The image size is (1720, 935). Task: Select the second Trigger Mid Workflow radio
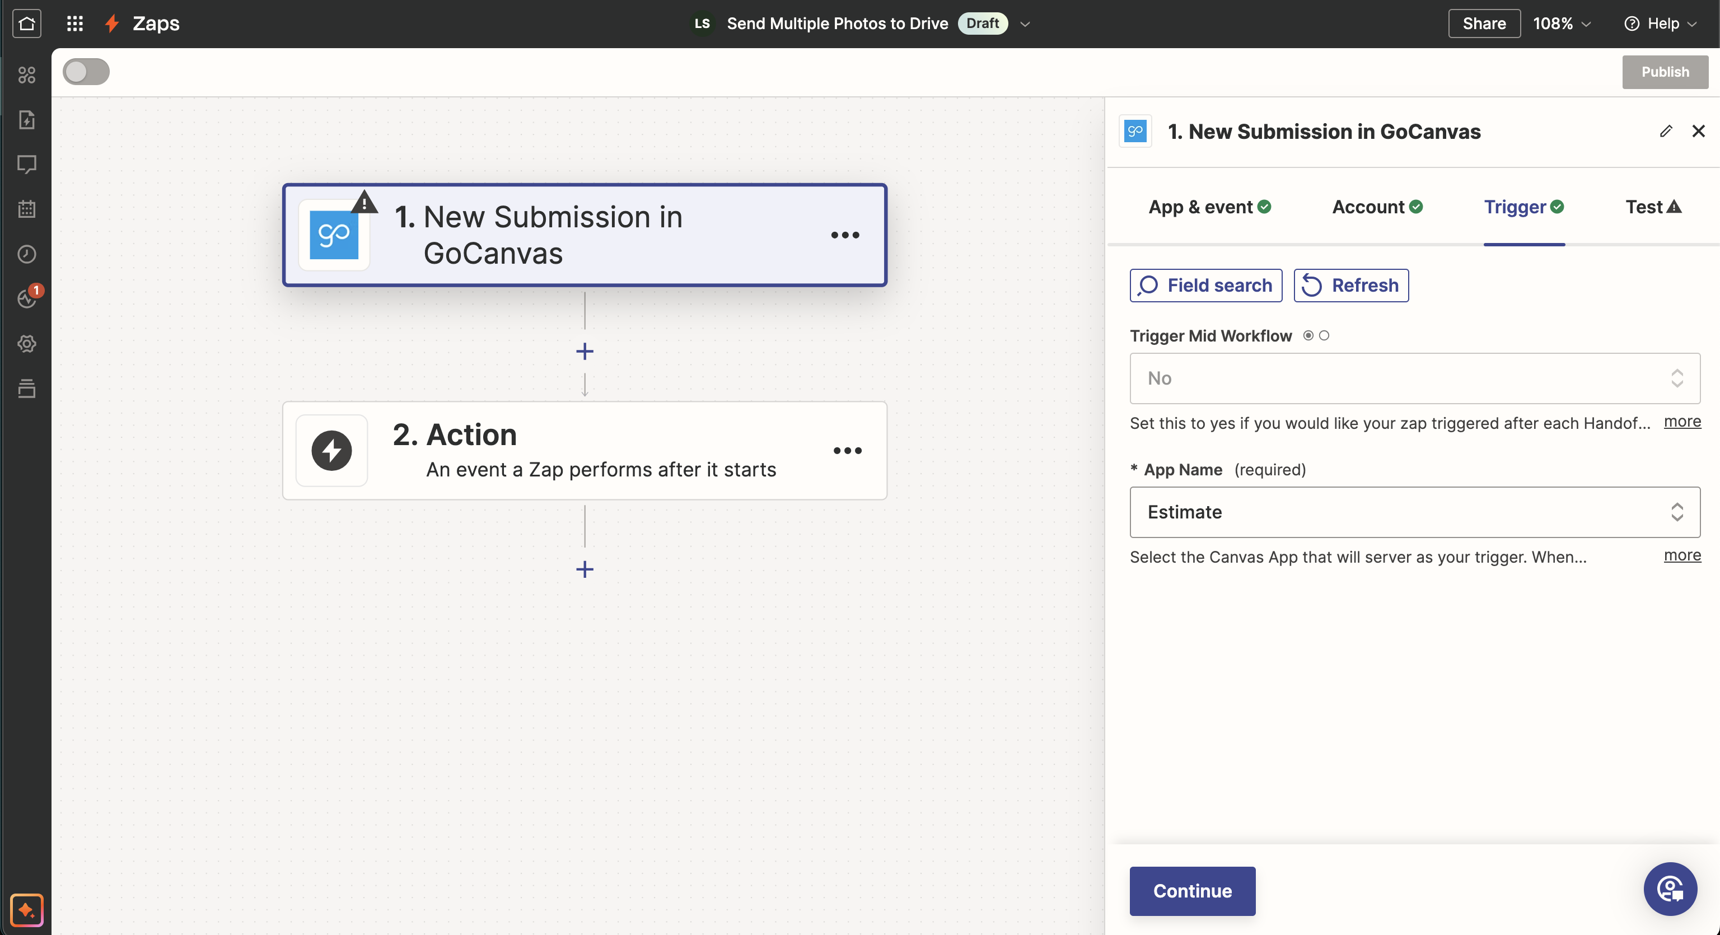[1324, 335]
